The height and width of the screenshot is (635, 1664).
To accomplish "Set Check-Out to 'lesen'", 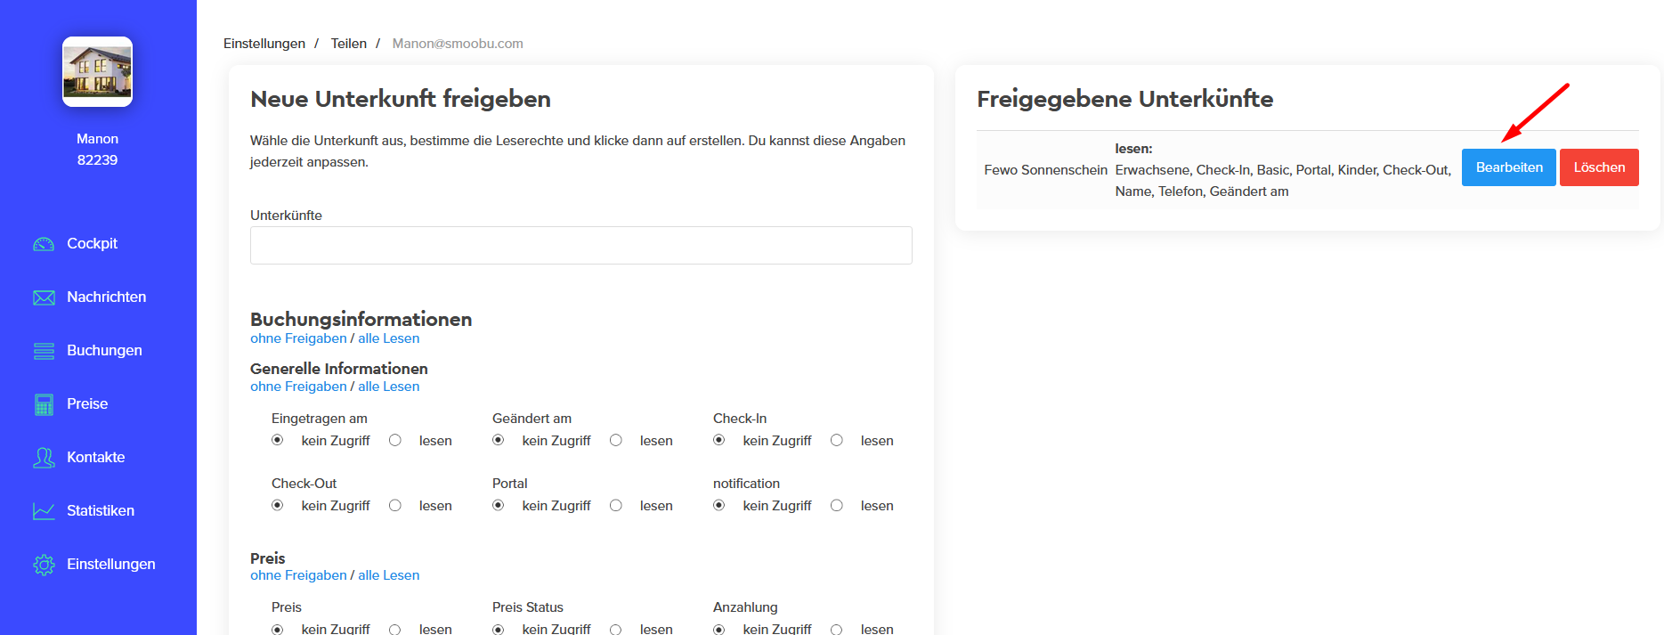I will point(395,505).
